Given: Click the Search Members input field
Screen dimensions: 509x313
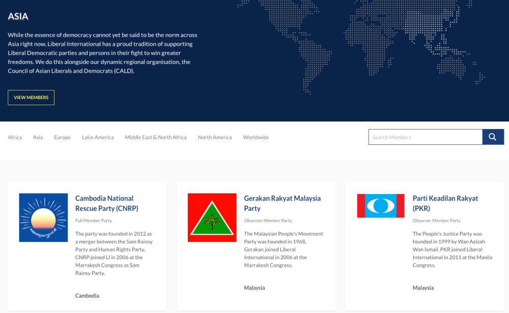Looking at the screenshot, I should pyautogui.click(x=426, y=137).
